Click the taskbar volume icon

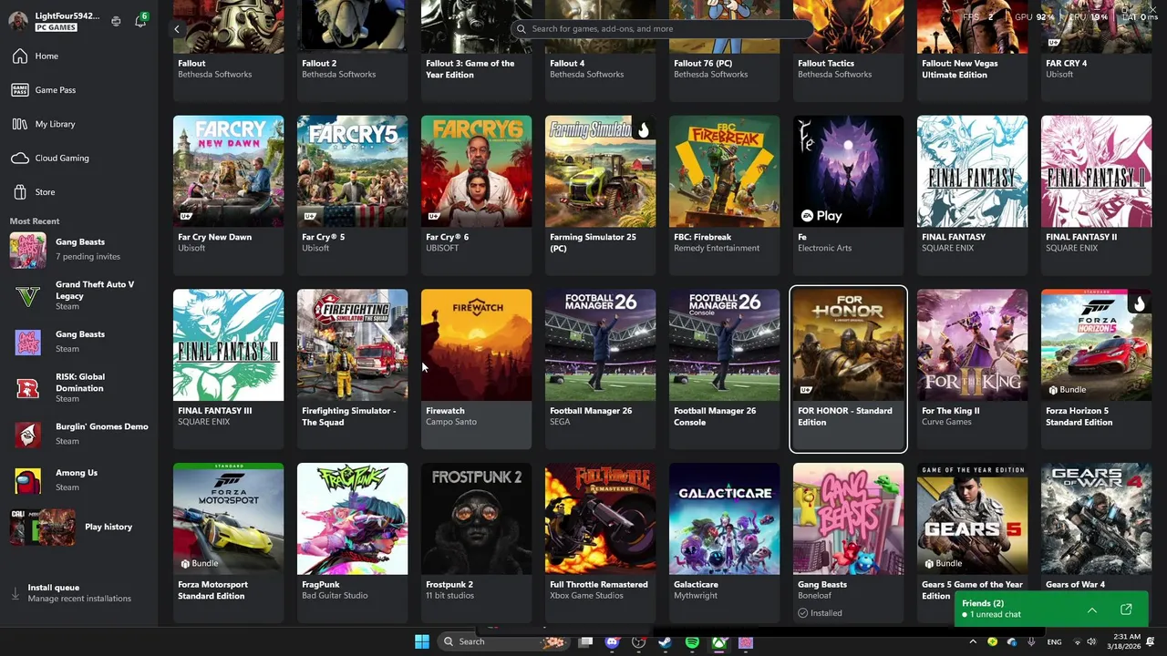(1092, 642)
